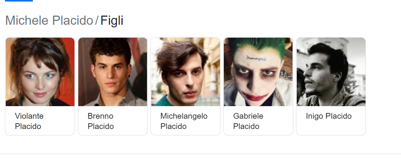
Task: Click Michelangelo Placido's photo
Action: pos(185,72)
